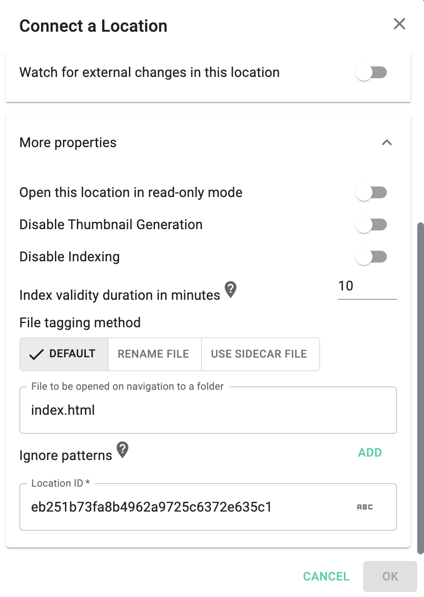Toggle the Disable Indexing switch
Viewport: 424px width, 597px height.
[x=371, y=257]
